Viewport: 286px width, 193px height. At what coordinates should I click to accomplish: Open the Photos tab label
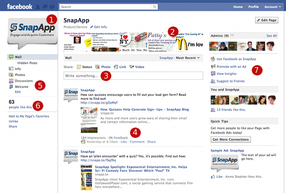point(20,75)
